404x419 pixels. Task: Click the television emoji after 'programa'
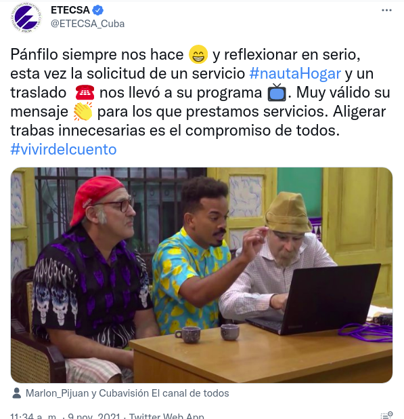[x=277, y=92]
